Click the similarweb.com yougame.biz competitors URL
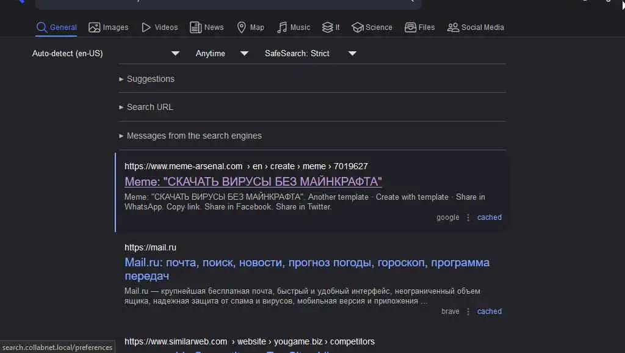Image resolution: width=625 pixels, height=353 pixels. (250, 341)
